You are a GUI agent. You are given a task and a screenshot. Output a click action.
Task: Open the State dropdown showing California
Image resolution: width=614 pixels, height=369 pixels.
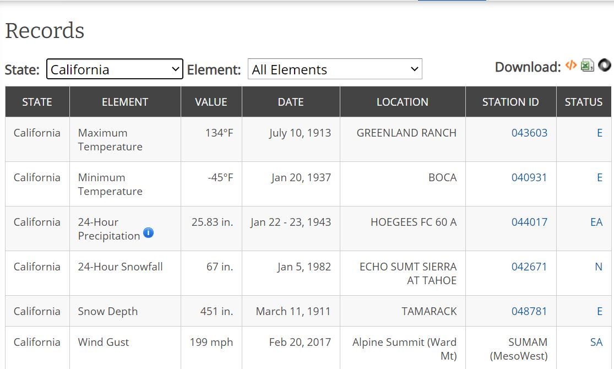click(x=115, y=69)
